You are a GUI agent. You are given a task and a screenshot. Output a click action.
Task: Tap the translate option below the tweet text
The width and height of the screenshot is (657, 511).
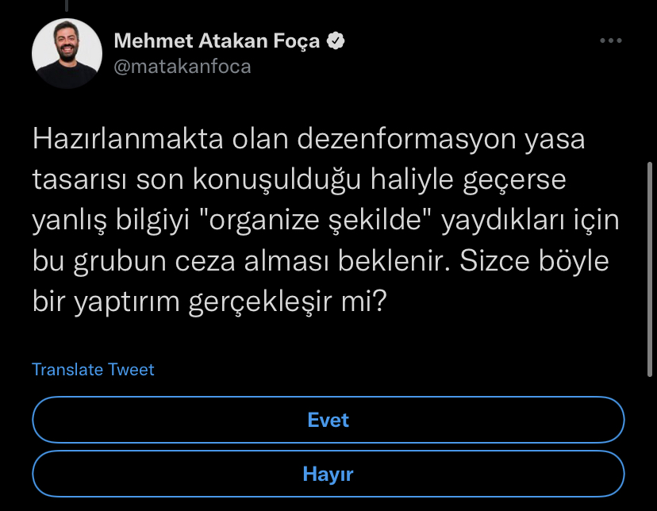(93, 369)
